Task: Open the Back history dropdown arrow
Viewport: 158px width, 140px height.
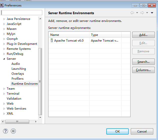Action: [137, 13]
